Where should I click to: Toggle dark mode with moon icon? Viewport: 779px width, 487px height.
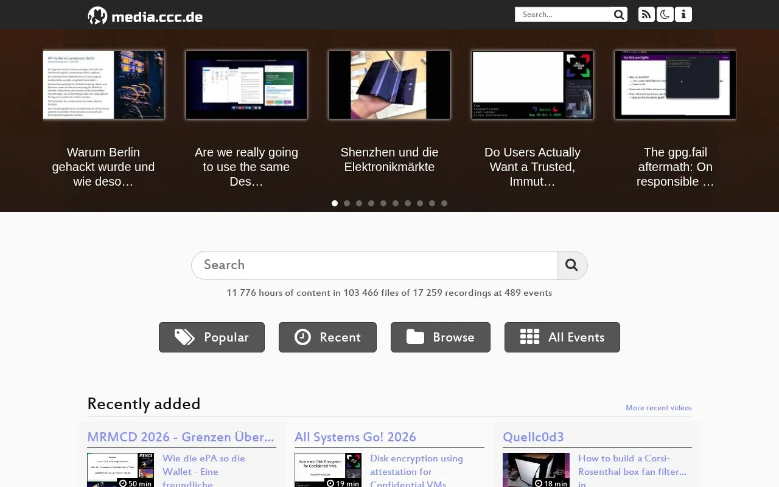(x=665, y=15)
